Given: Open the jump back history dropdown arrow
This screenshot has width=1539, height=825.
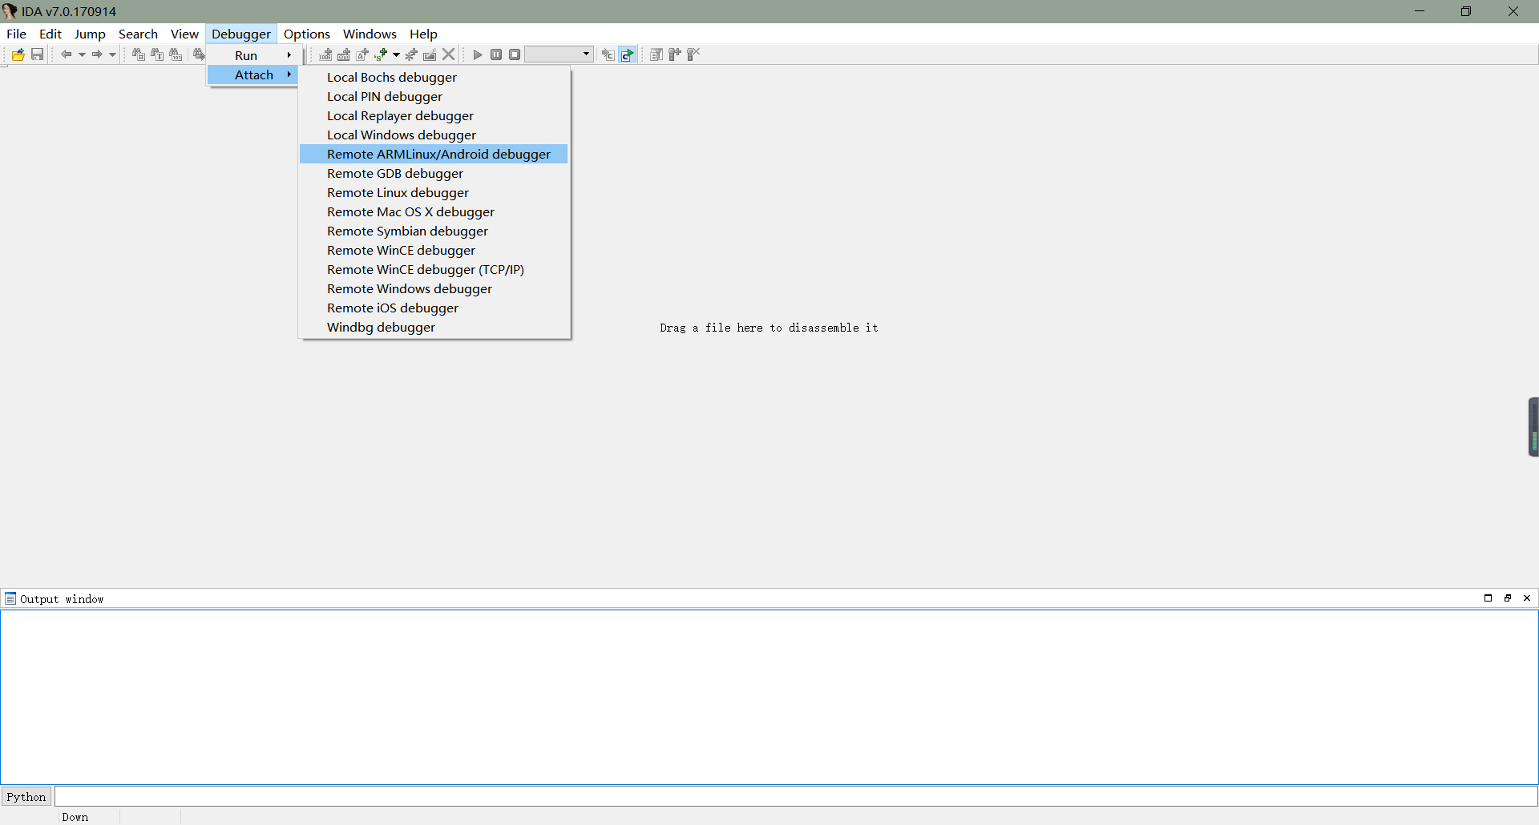Looking at the screenshot, I should pos(82,54).
